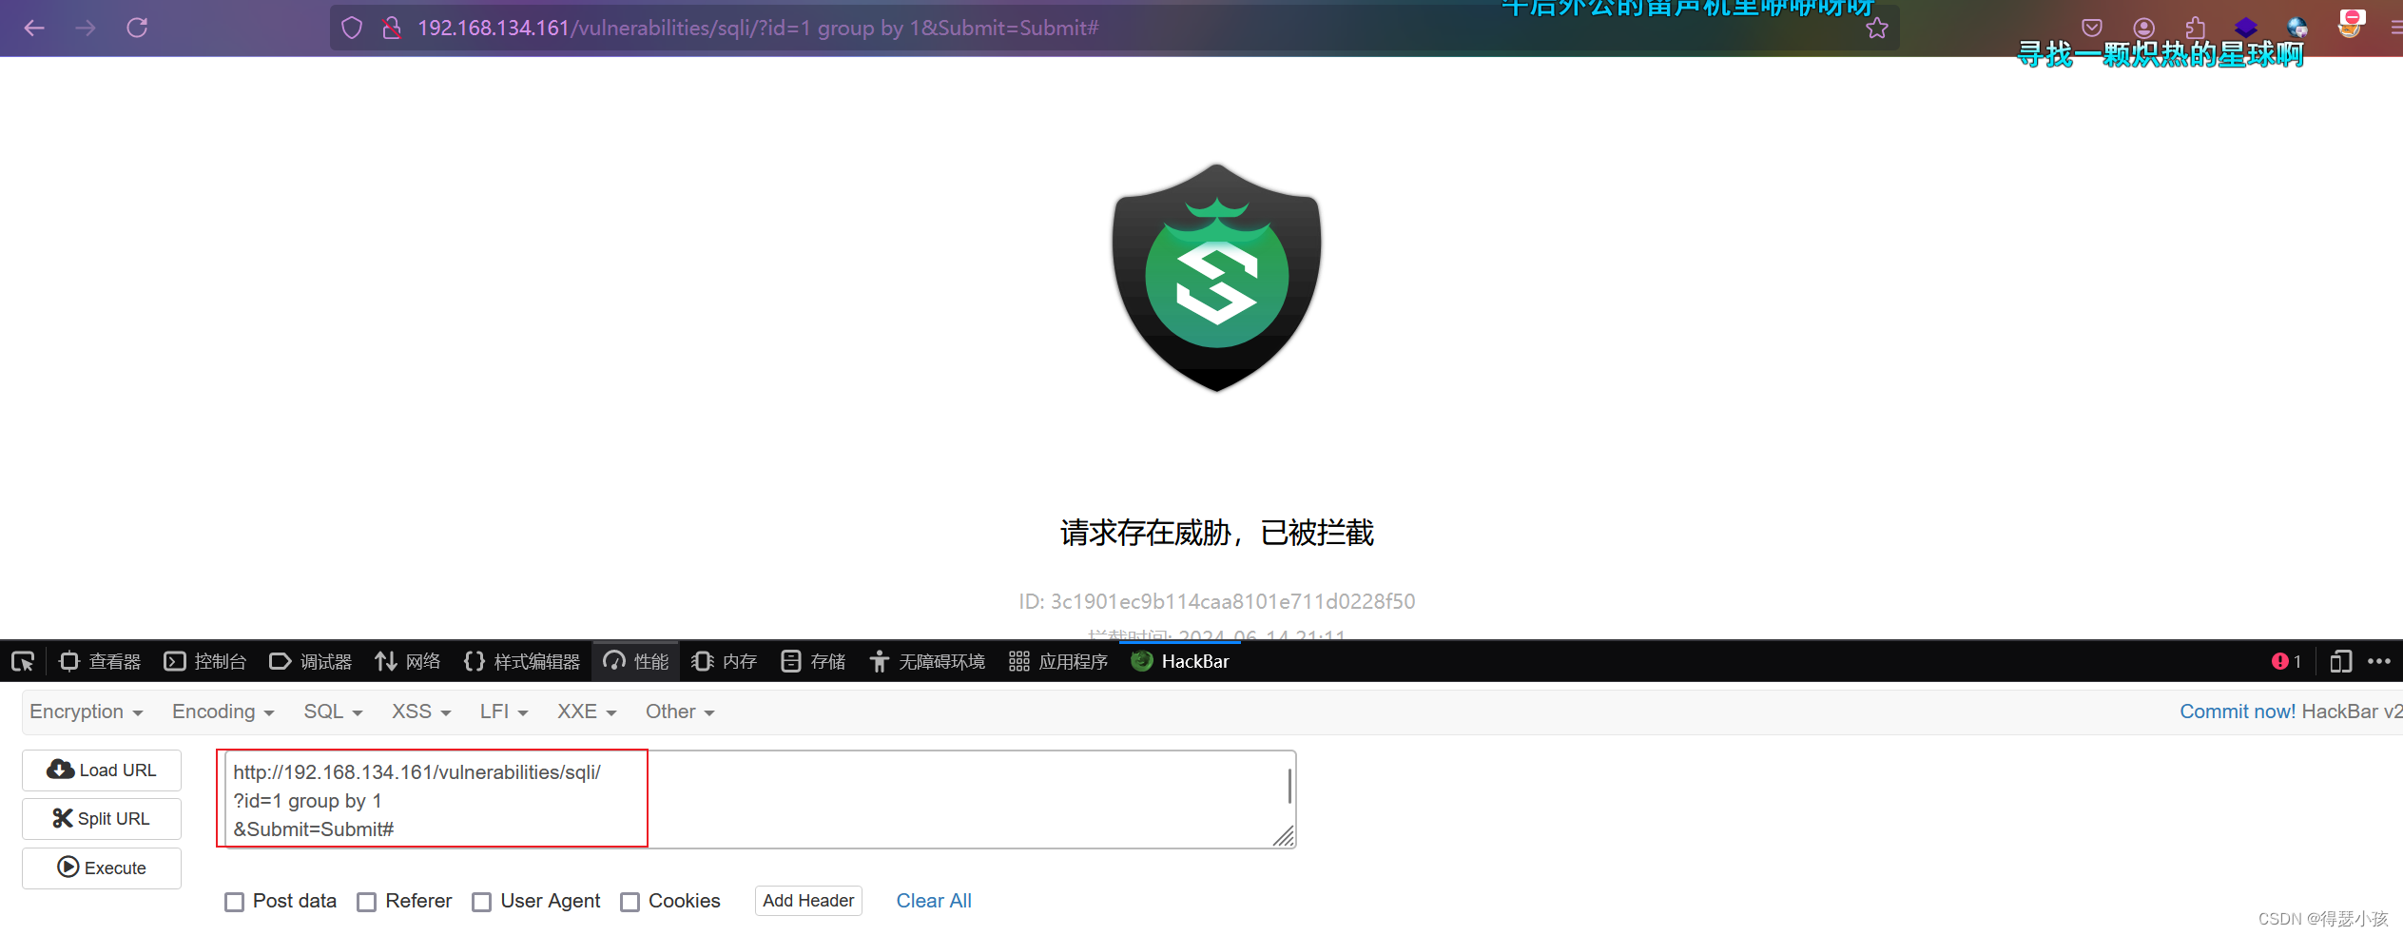Enable the Cookies checkbox
This screenshot has height=936, width=2403.
click(630, 902)
